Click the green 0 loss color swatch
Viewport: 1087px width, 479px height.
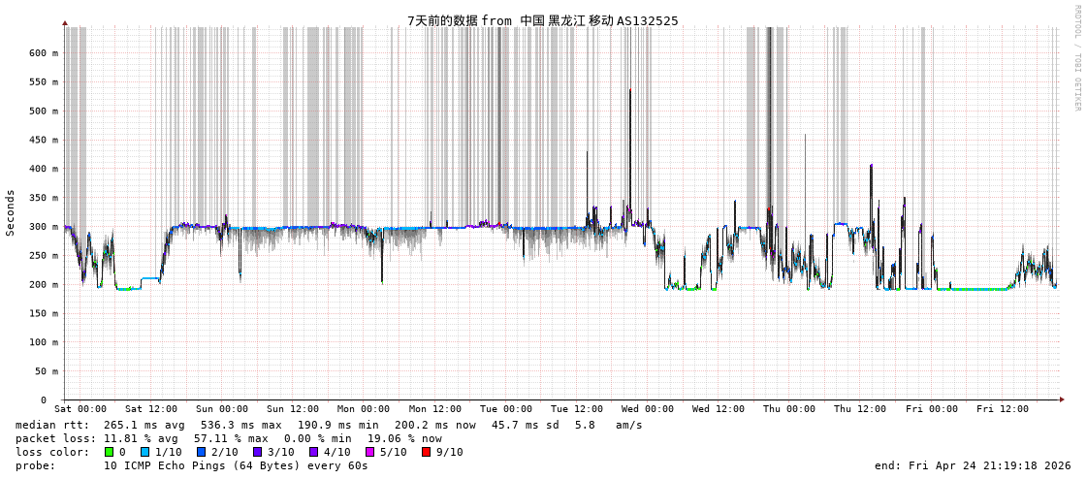110,452
